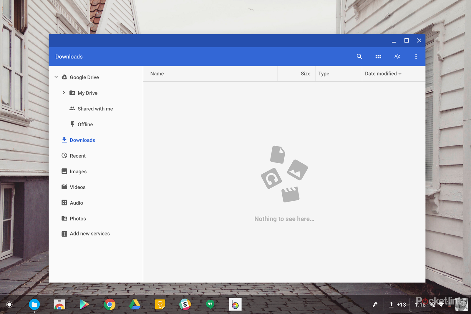Sort files using the AZ sort icon
Viewport: 471px width, 314px height.
point(397,56)
